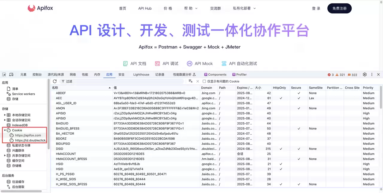Switch to 记录器 tab
383x193 pixels.
[160, 75]
